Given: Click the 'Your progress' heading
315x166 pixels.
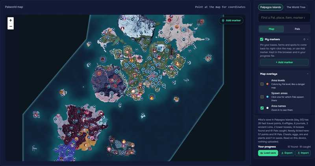Looking at the screenshot, I should pyautogui.click(x=267, y=147).
